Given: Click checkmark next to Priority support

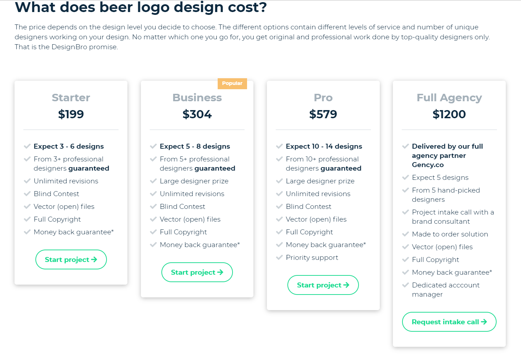Looking at the screenshot, I should tap(279, 257).
